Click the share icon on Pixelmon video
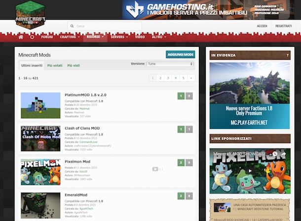 pos(284,154)
